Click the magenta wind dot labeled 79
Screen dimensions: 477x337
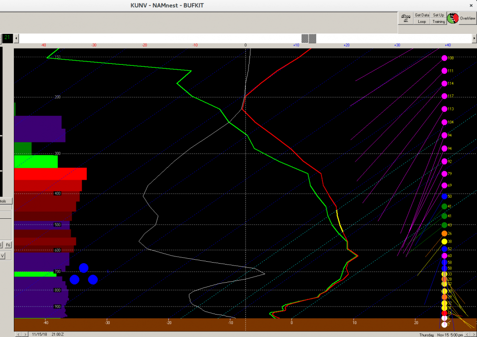[445, 174]
